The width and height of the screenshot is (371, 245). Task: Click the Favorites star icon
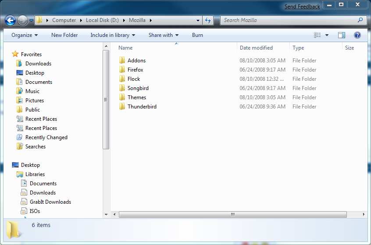[15, 54]
